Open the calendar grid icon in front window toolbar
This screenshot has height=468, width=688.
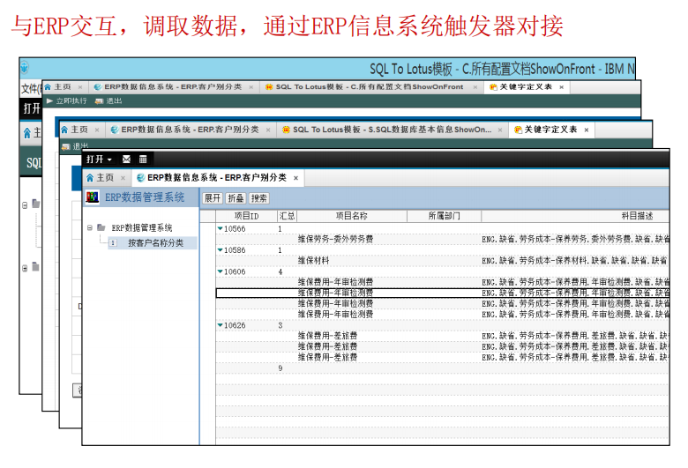[143, 159]
